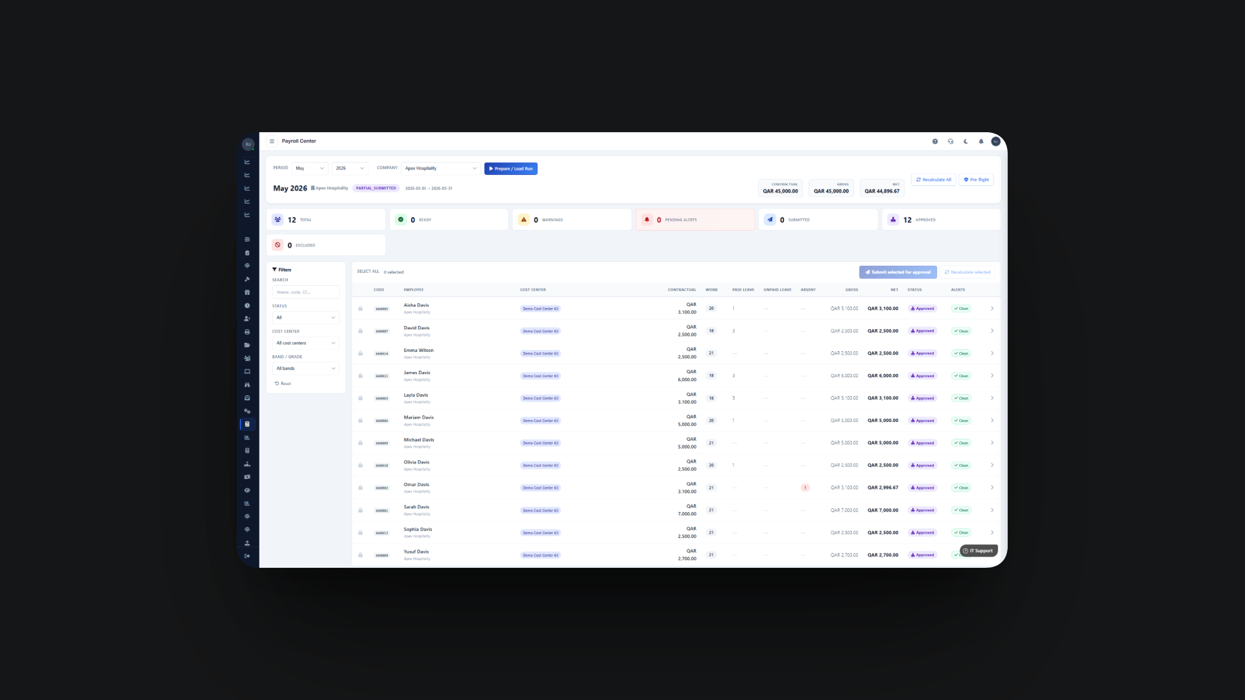1245x700 pixels.
Task: Open the year dropdown showing 2026
Action: [350, 169]
